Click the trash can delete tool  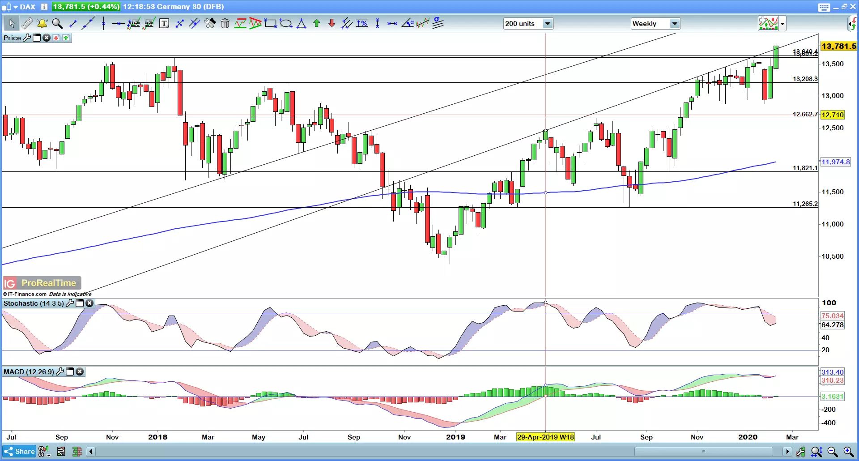click(x=225, y=23)
